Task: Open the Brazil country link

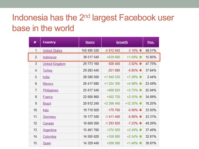Action: pos(47,103)
